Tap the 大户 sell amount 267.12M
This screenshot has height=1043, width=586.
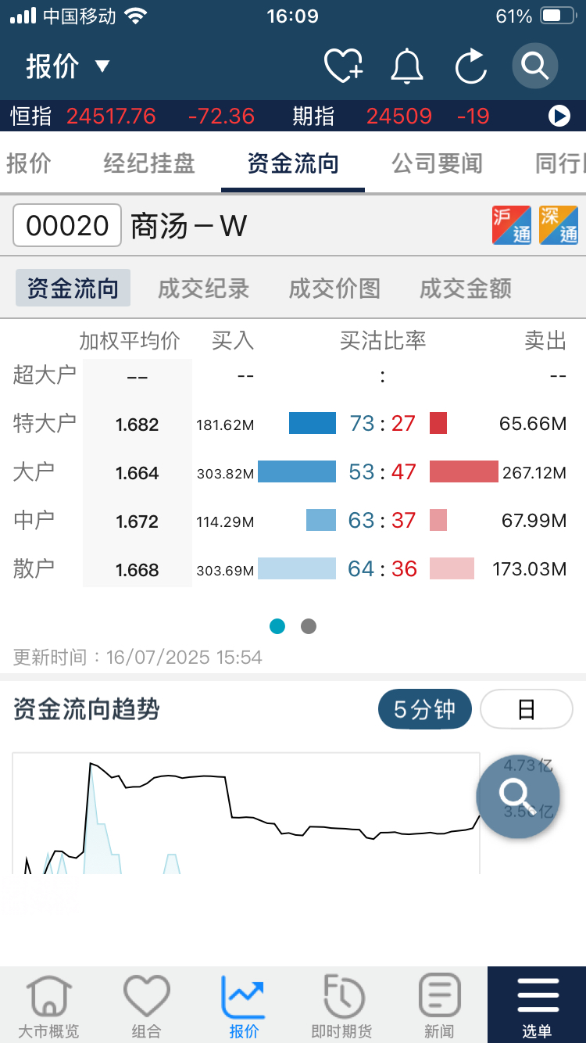(534, 473)
